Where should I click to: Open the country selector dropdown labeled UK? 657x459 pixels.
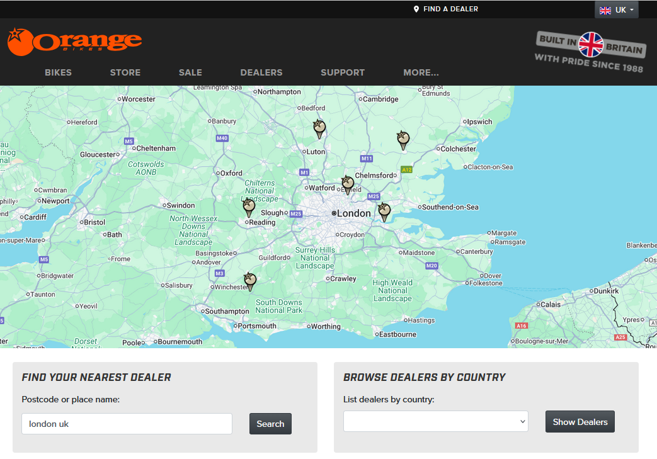(x=617, y=9)
